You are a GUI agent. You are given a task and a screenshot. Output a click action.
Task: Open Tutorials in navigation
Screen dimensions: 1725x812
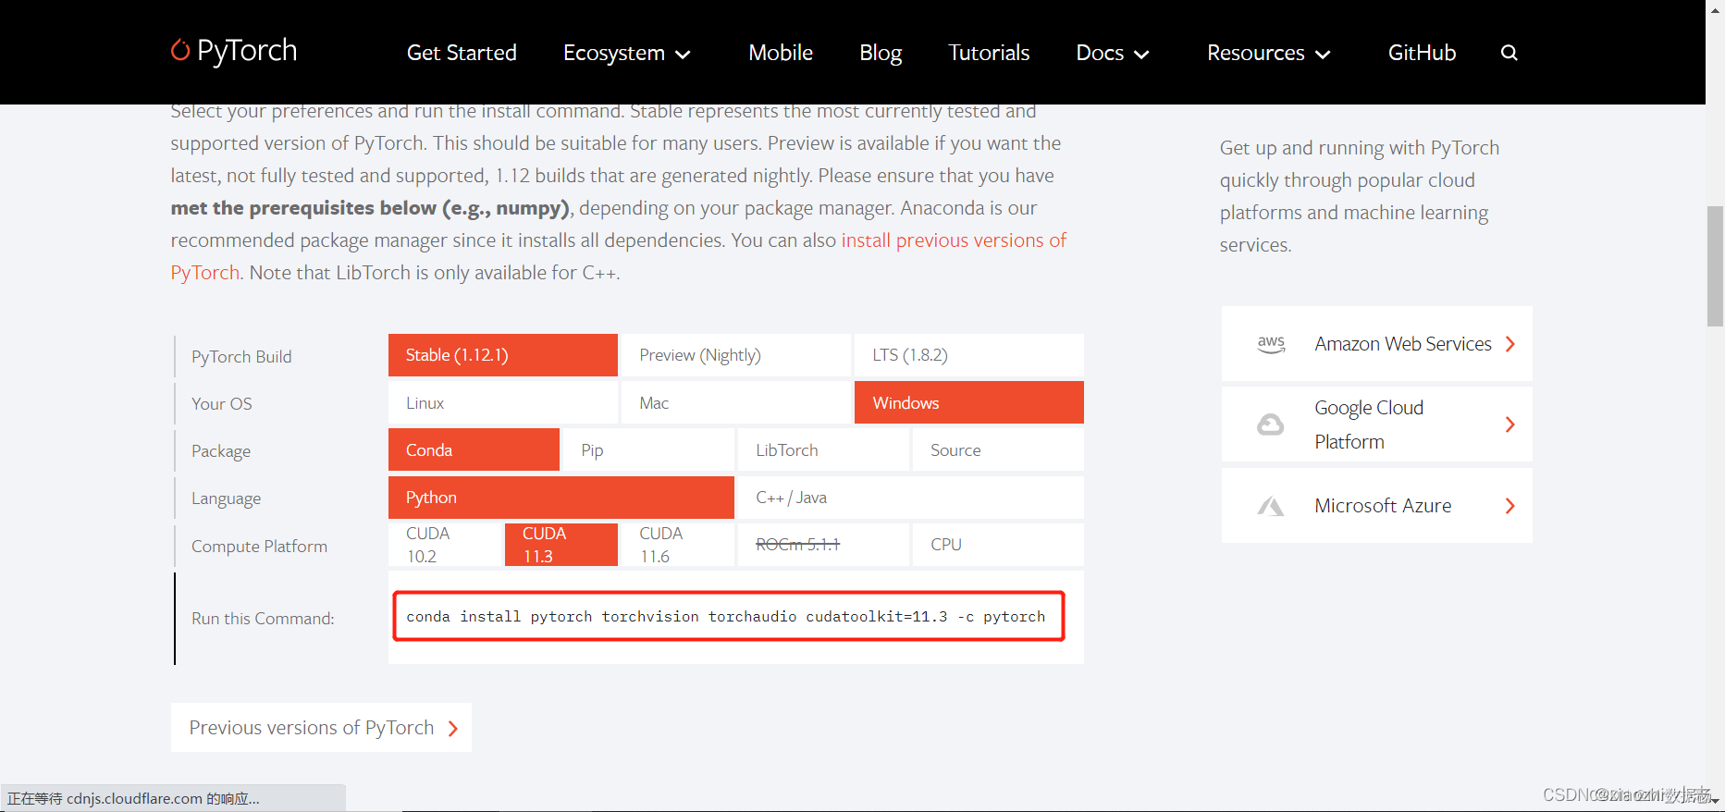tap(989, 53)
